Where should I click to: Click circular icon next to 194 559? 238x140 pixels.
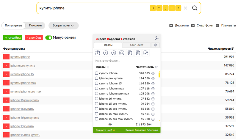tap(153, 78)
